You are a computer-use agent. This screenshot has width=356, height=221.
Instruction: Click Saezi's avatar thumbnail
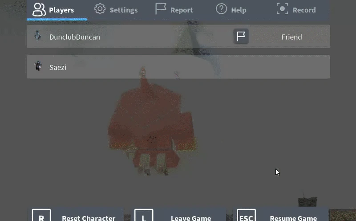pos(38,66)
